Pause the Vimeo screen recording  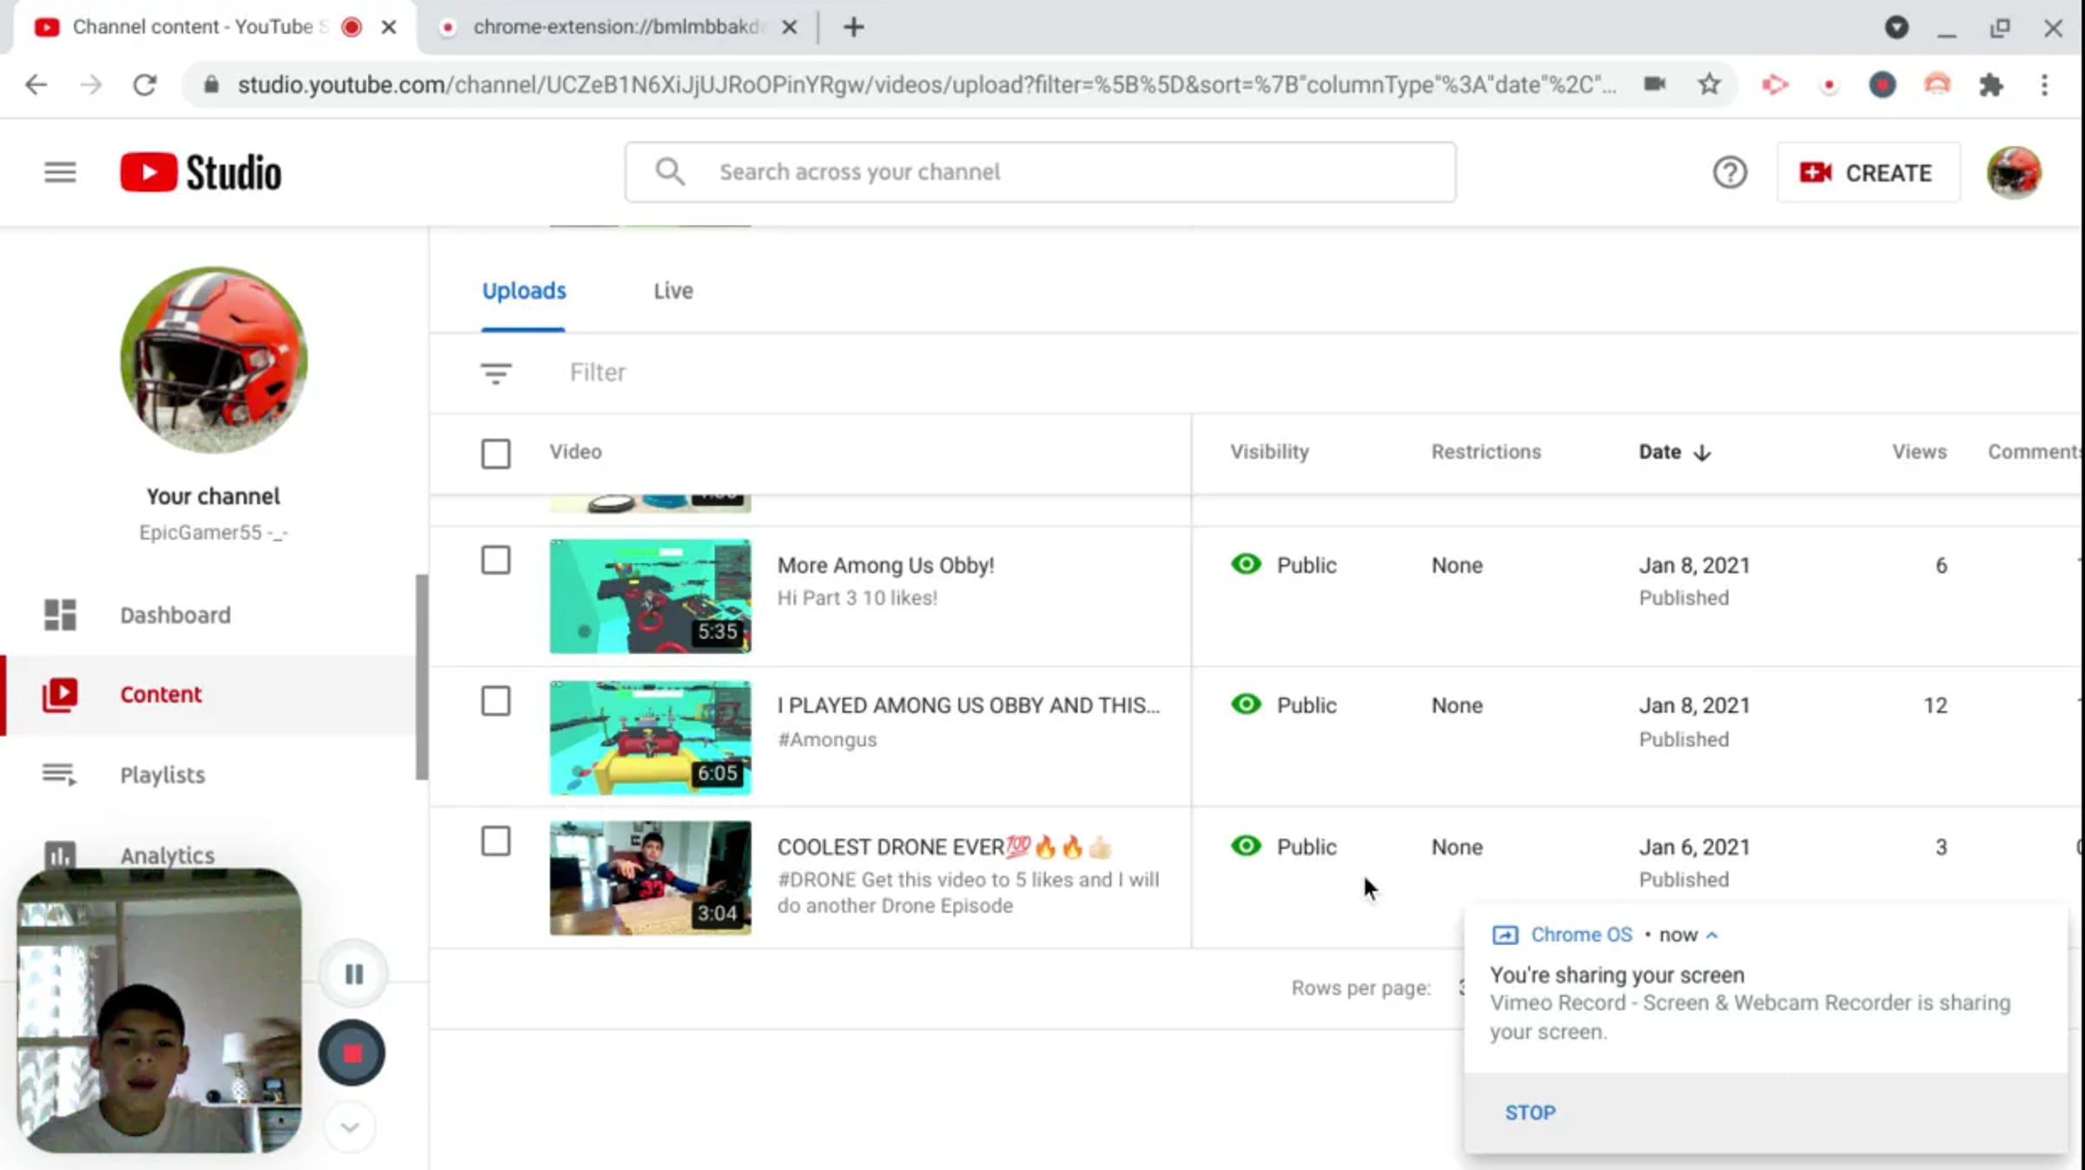(354, 974)
